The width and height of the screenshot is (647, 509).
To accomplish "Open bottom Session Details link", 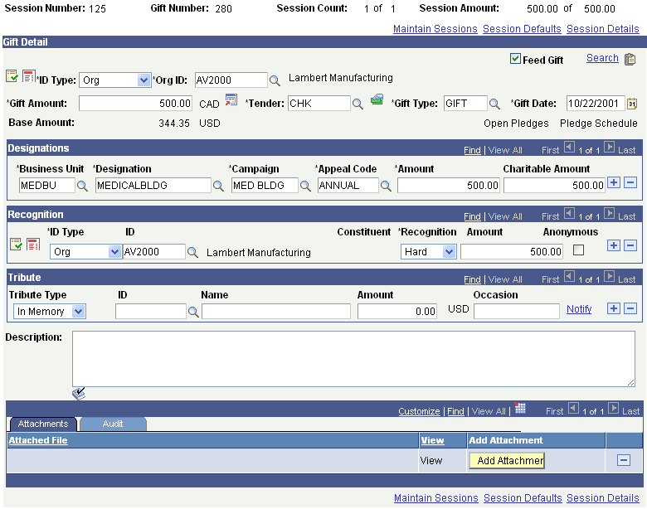I will 602,498.
